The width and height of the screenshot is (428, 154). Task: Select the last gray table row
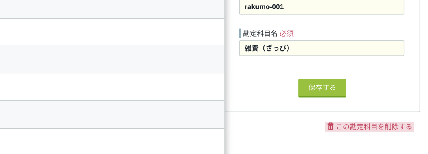pos(112,114)
